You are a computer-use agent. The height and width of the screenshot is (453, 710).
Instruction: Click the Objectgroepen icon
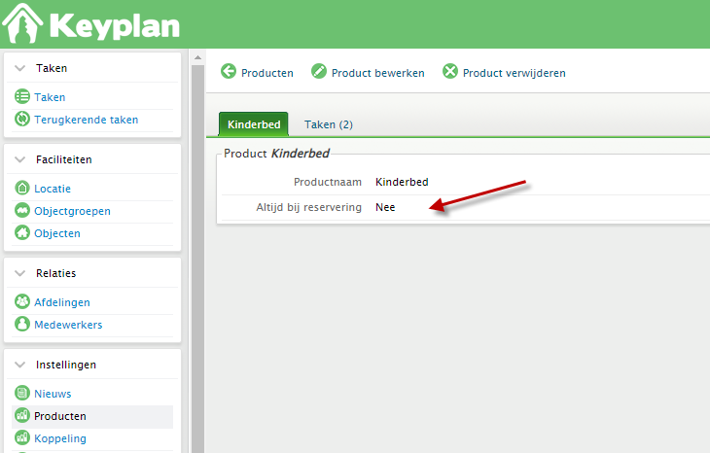22,210
